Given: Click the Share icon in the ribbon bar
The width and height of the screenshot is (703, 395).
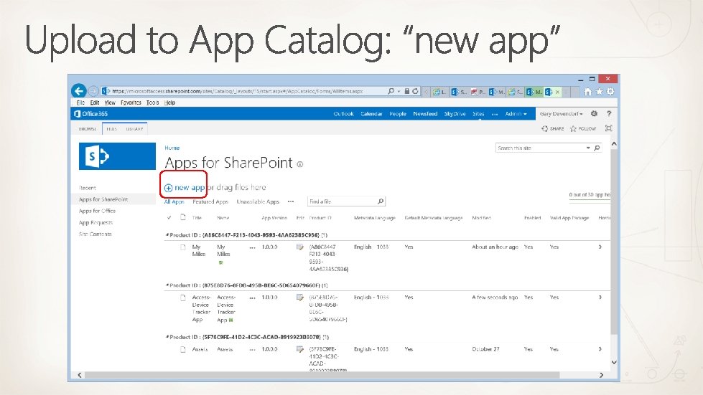Looking at the screenshot, I should [544, 128].
